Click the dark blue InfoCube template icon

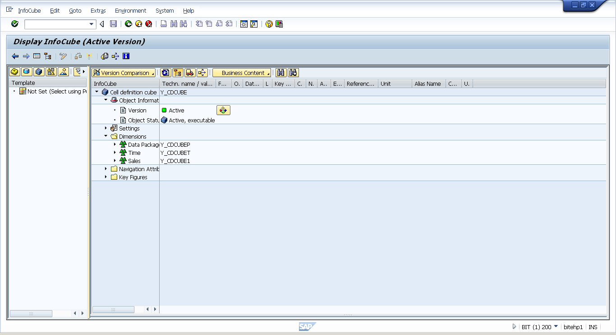click(x=39, y=72)
